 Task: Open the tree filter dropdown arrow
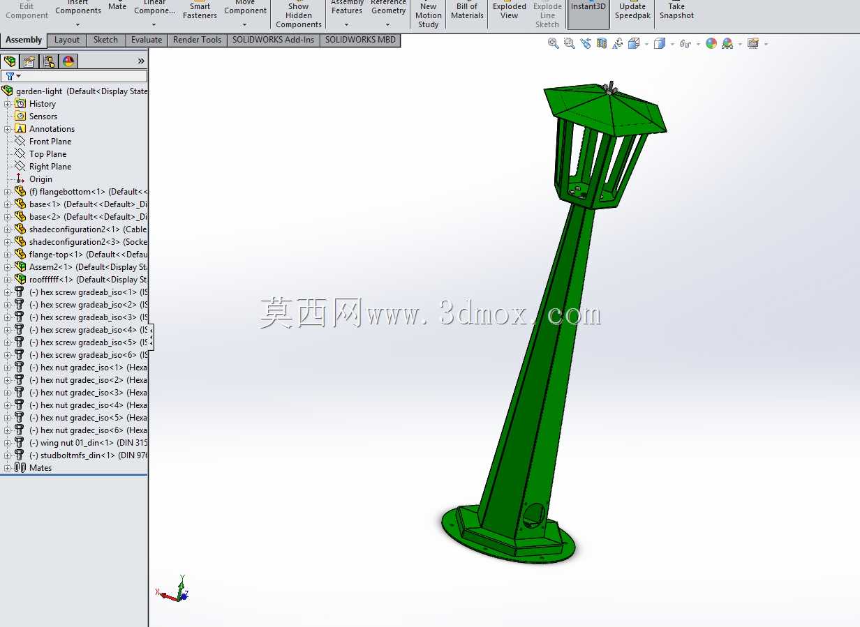click(18, 76)
